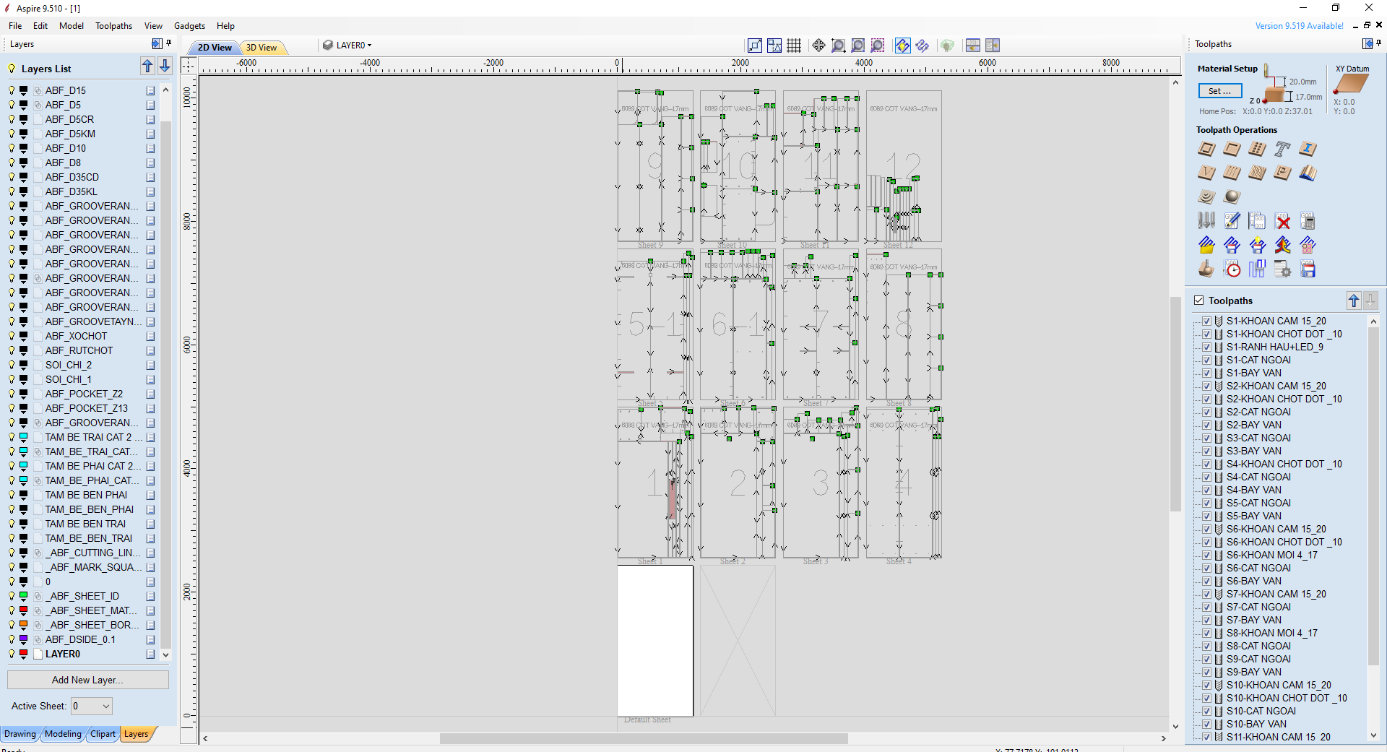
Task: Select the Profile Toolpath icon
Action: pyautogui.click(x=1206, y=149)
